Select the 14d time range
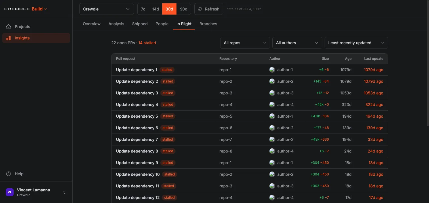 (x=155, y=9)
